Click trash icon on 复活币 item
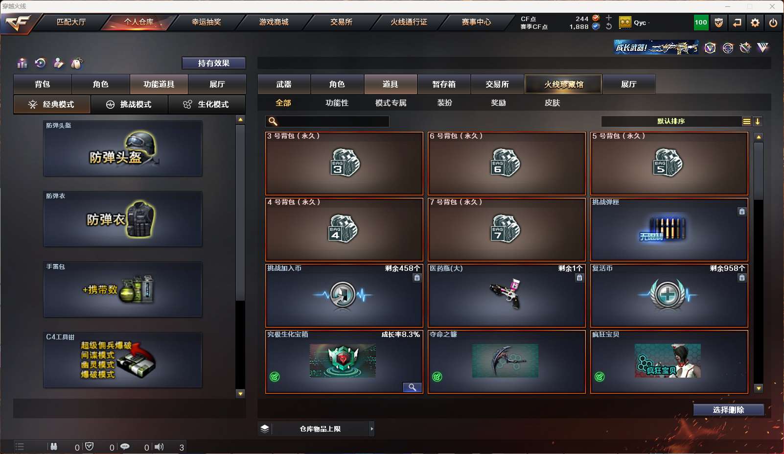This screenshot has width=784, height=454. click(x=742, y=278)
